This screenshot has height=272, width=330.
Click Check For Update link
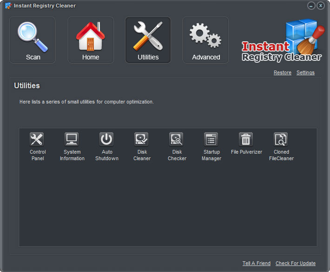pyautogui.click(x=296, y=263)
